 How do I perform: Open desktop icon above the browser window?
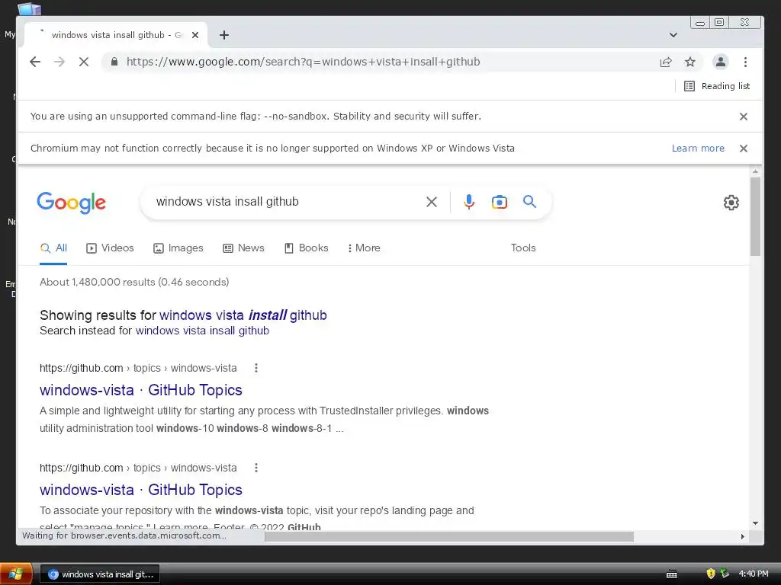29,8
